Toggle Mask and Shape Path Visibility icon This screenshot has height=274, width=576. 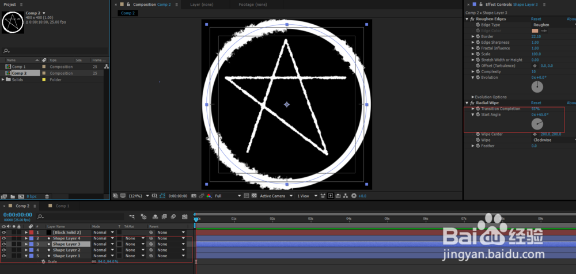click(162, 196)
